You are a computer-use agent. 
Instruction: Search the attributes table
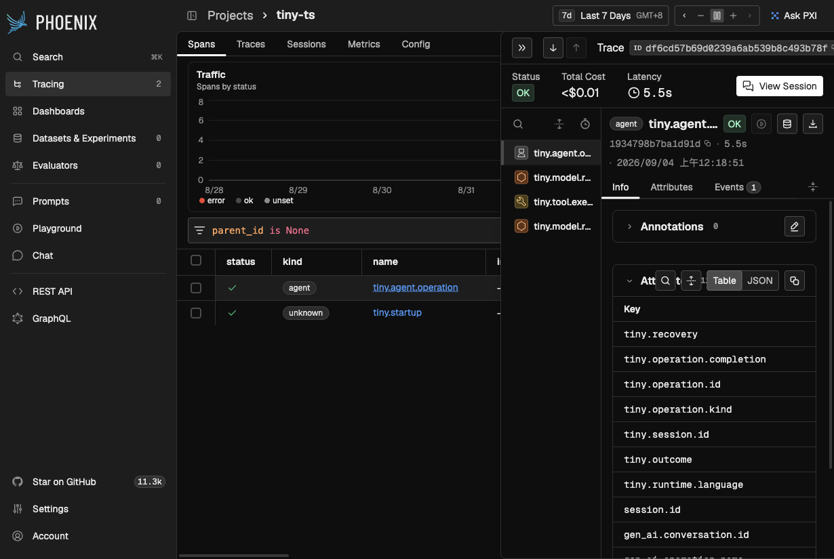point(667,281)
